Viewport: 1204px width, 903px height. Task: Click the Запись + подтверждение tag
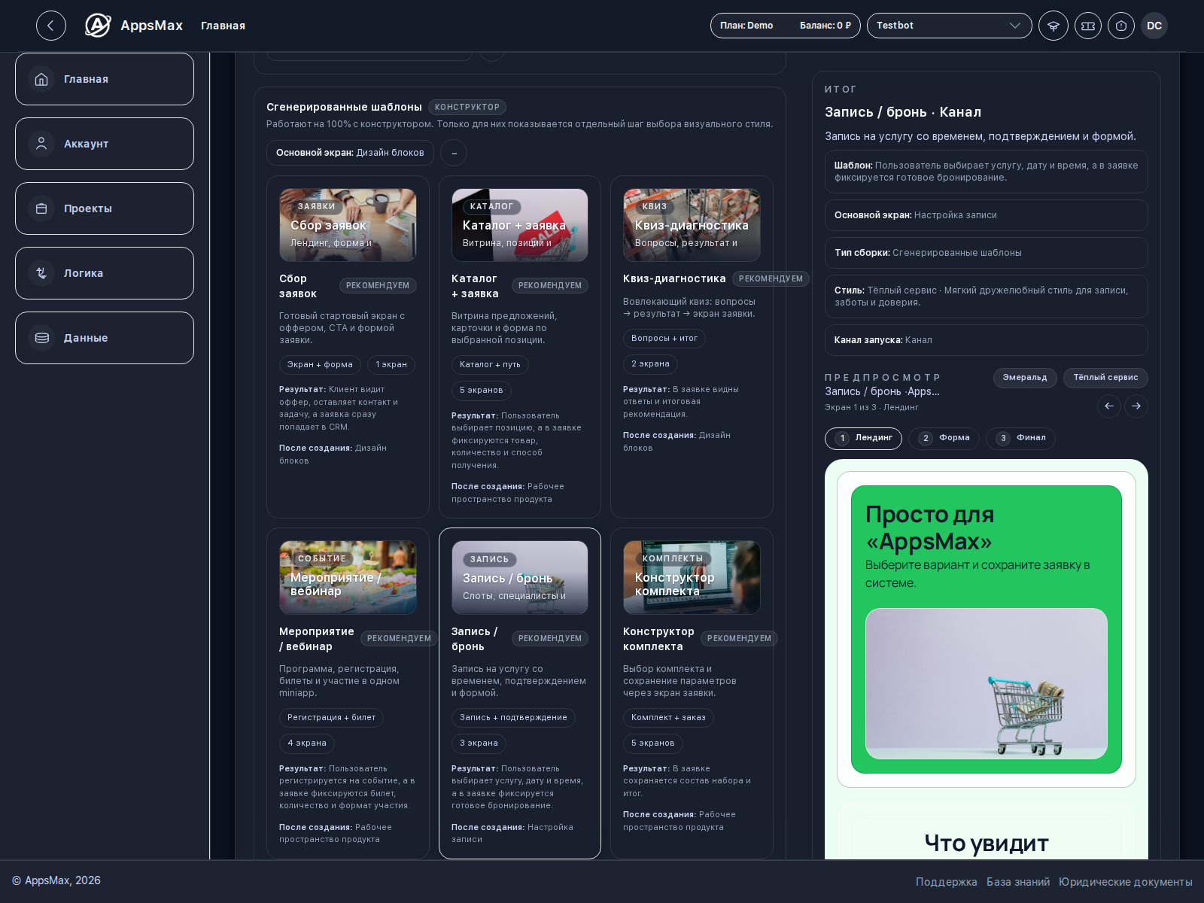coord(513,718)
